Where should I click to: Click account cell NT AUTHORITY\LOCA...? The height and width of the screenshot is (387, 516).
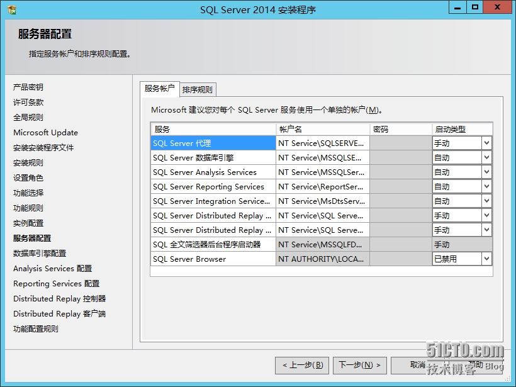323,259
